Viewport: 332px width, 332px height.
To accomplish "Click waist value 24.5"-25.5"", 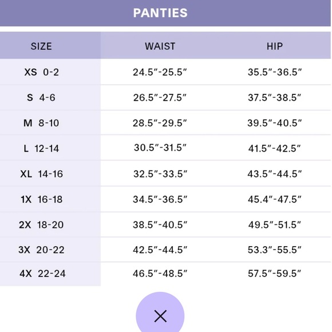I will tap(160, 72).
